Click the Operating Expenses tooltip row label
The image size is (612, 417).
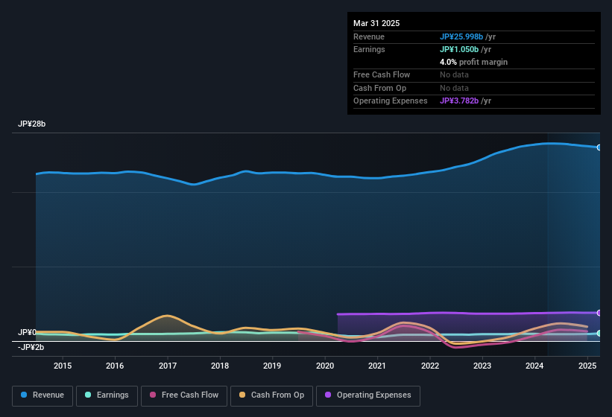pos(391,101)
